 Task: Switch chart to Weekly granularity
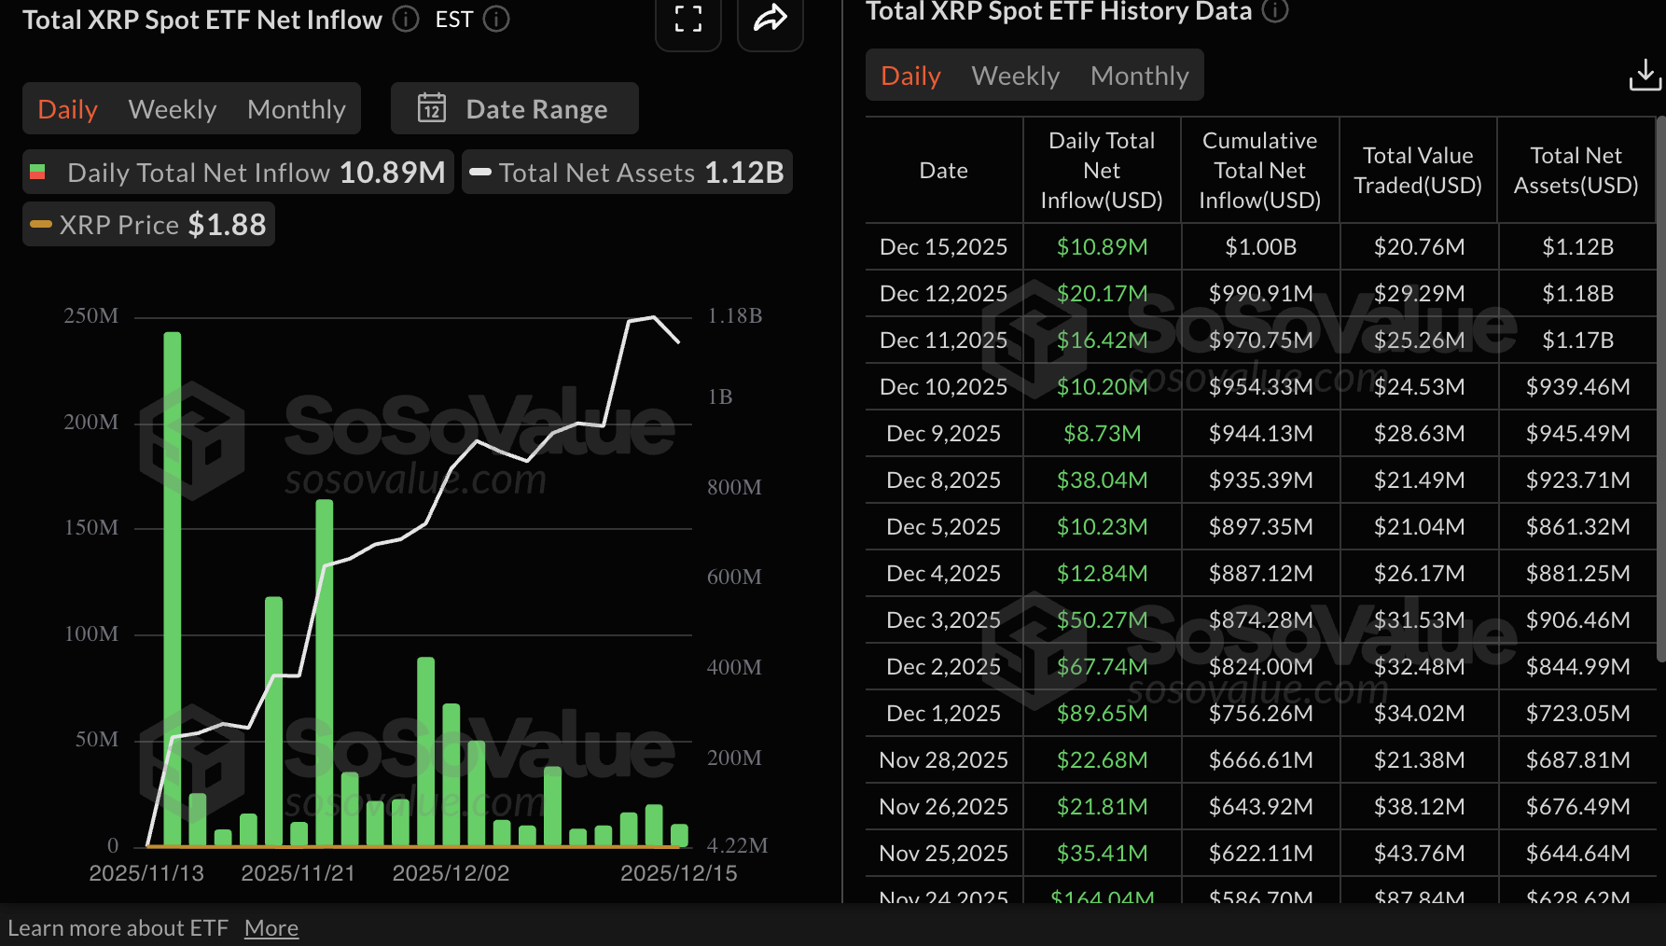pyautogui.click(x=172, y=108)
